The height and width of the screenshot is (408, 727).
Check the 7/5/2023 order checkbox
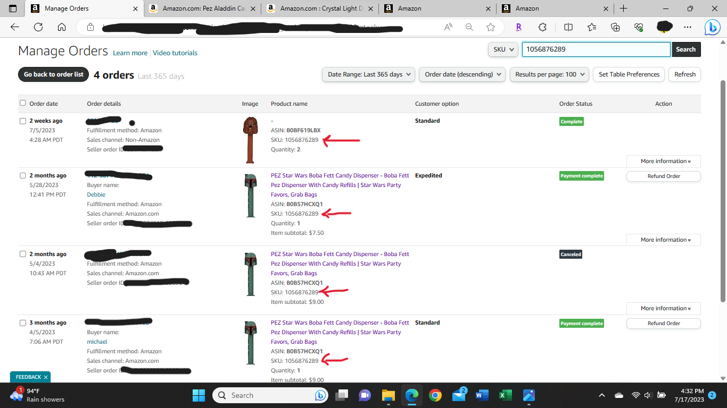pyautogui.click(x=23, y=121)
